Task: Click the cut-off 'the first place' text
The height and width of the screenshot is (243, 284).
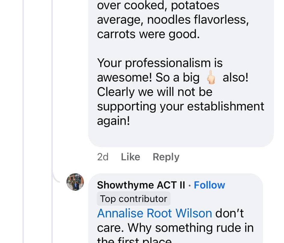Action: [x=134, y=240]
